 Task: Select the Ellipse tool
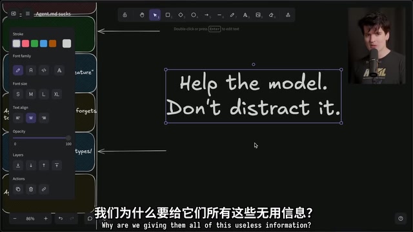[x=194, y=15]
